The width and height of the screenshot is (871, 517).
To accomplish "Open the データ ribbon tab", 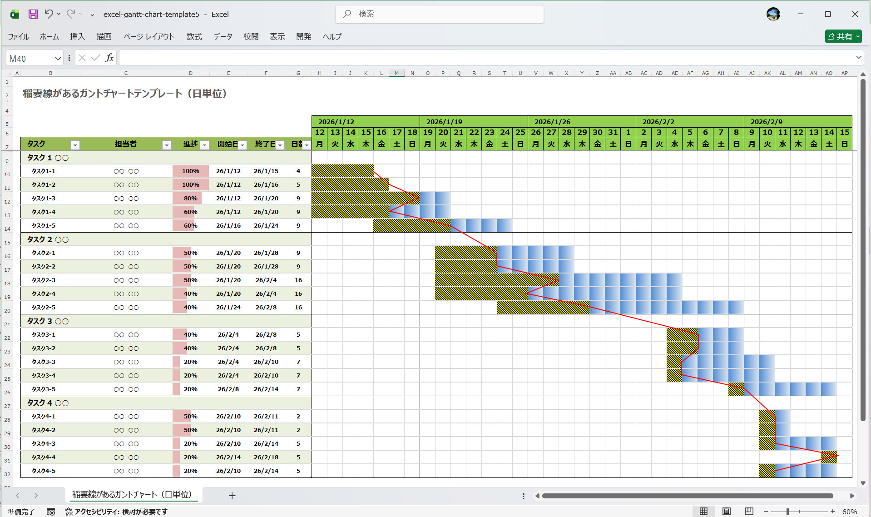I will (223, 37).
